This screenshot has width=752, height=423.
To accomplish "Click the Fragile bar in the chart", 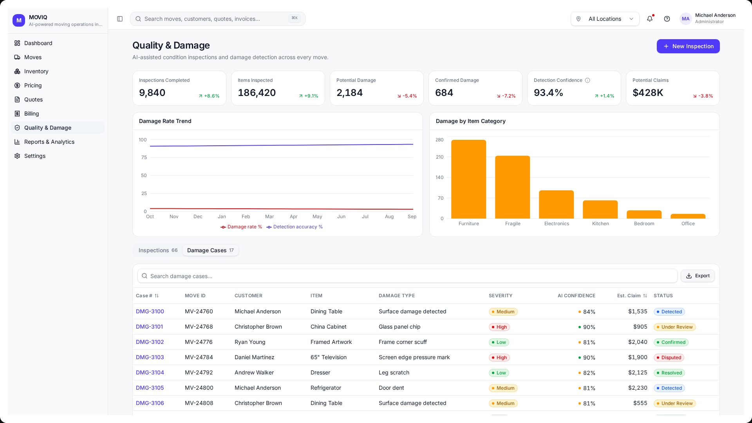I will point(512,187).
